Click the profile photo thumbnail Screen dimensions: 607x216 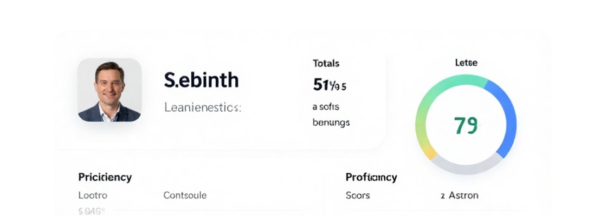tap(109, 90)
